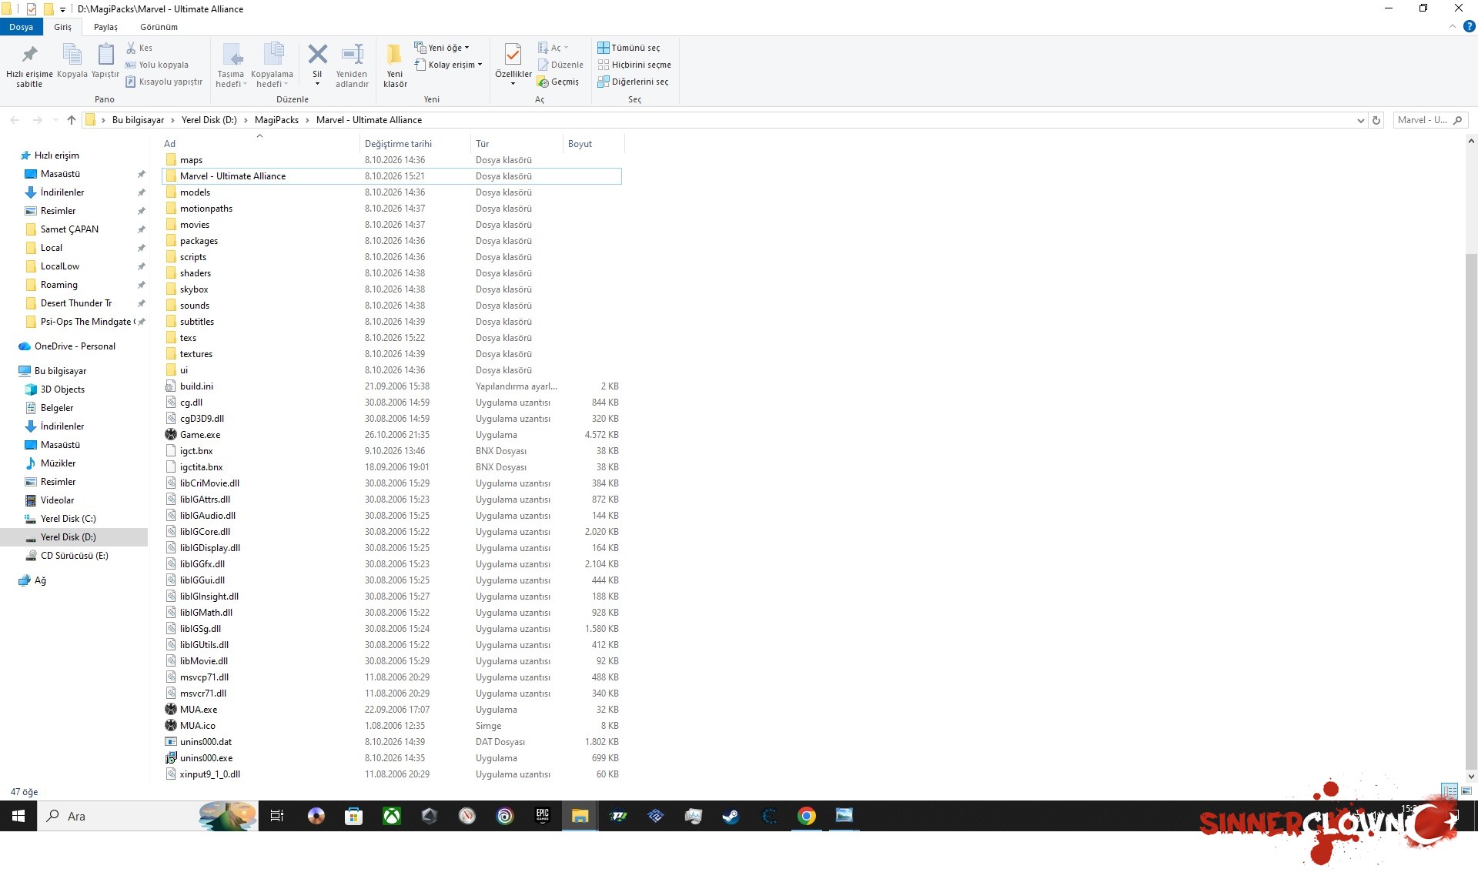Click the Kopyala copy icon
1478x879 pixels.
click(x=72, y=55)
